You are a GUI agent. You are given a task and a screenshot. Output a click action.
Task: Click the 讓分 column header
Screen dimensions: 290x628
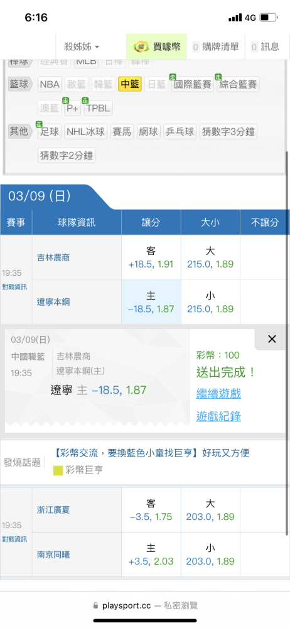click(x=151, y=222)
